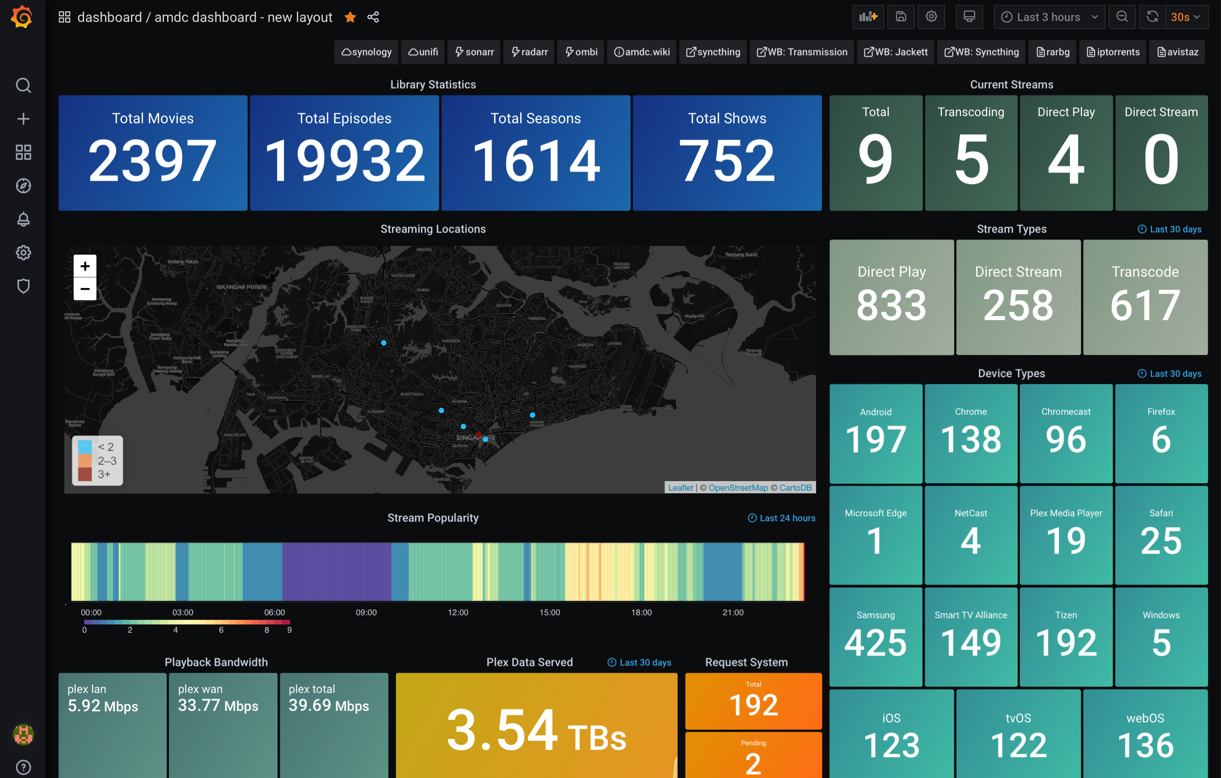Click the Direct Stream 258 tile

pos(1018,297)
